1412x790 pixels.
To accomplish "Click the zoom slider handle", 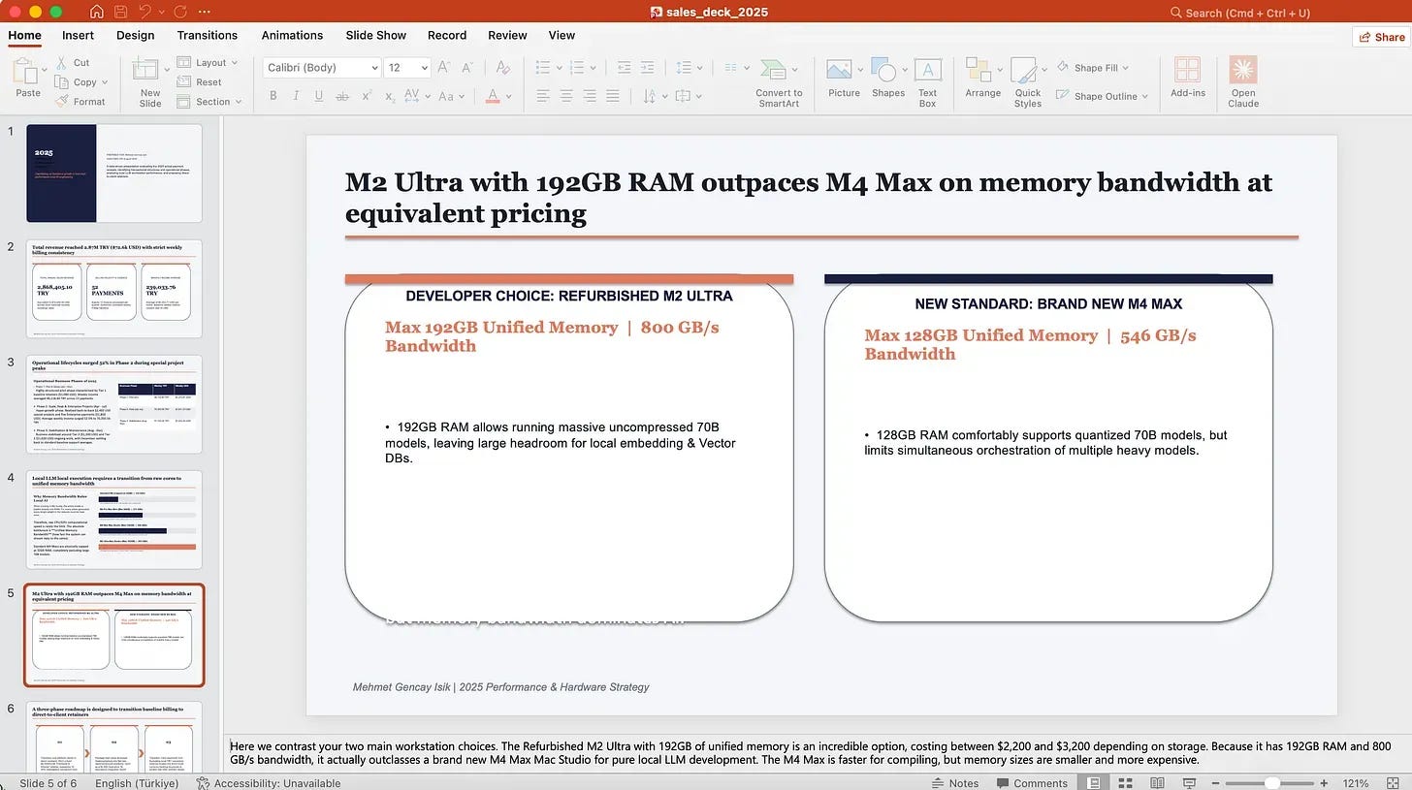I will click(1272, 783).
